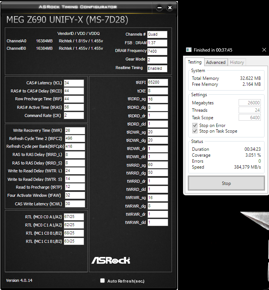Click the Version 4.0.14 text
269x290 pixels.
19,280
